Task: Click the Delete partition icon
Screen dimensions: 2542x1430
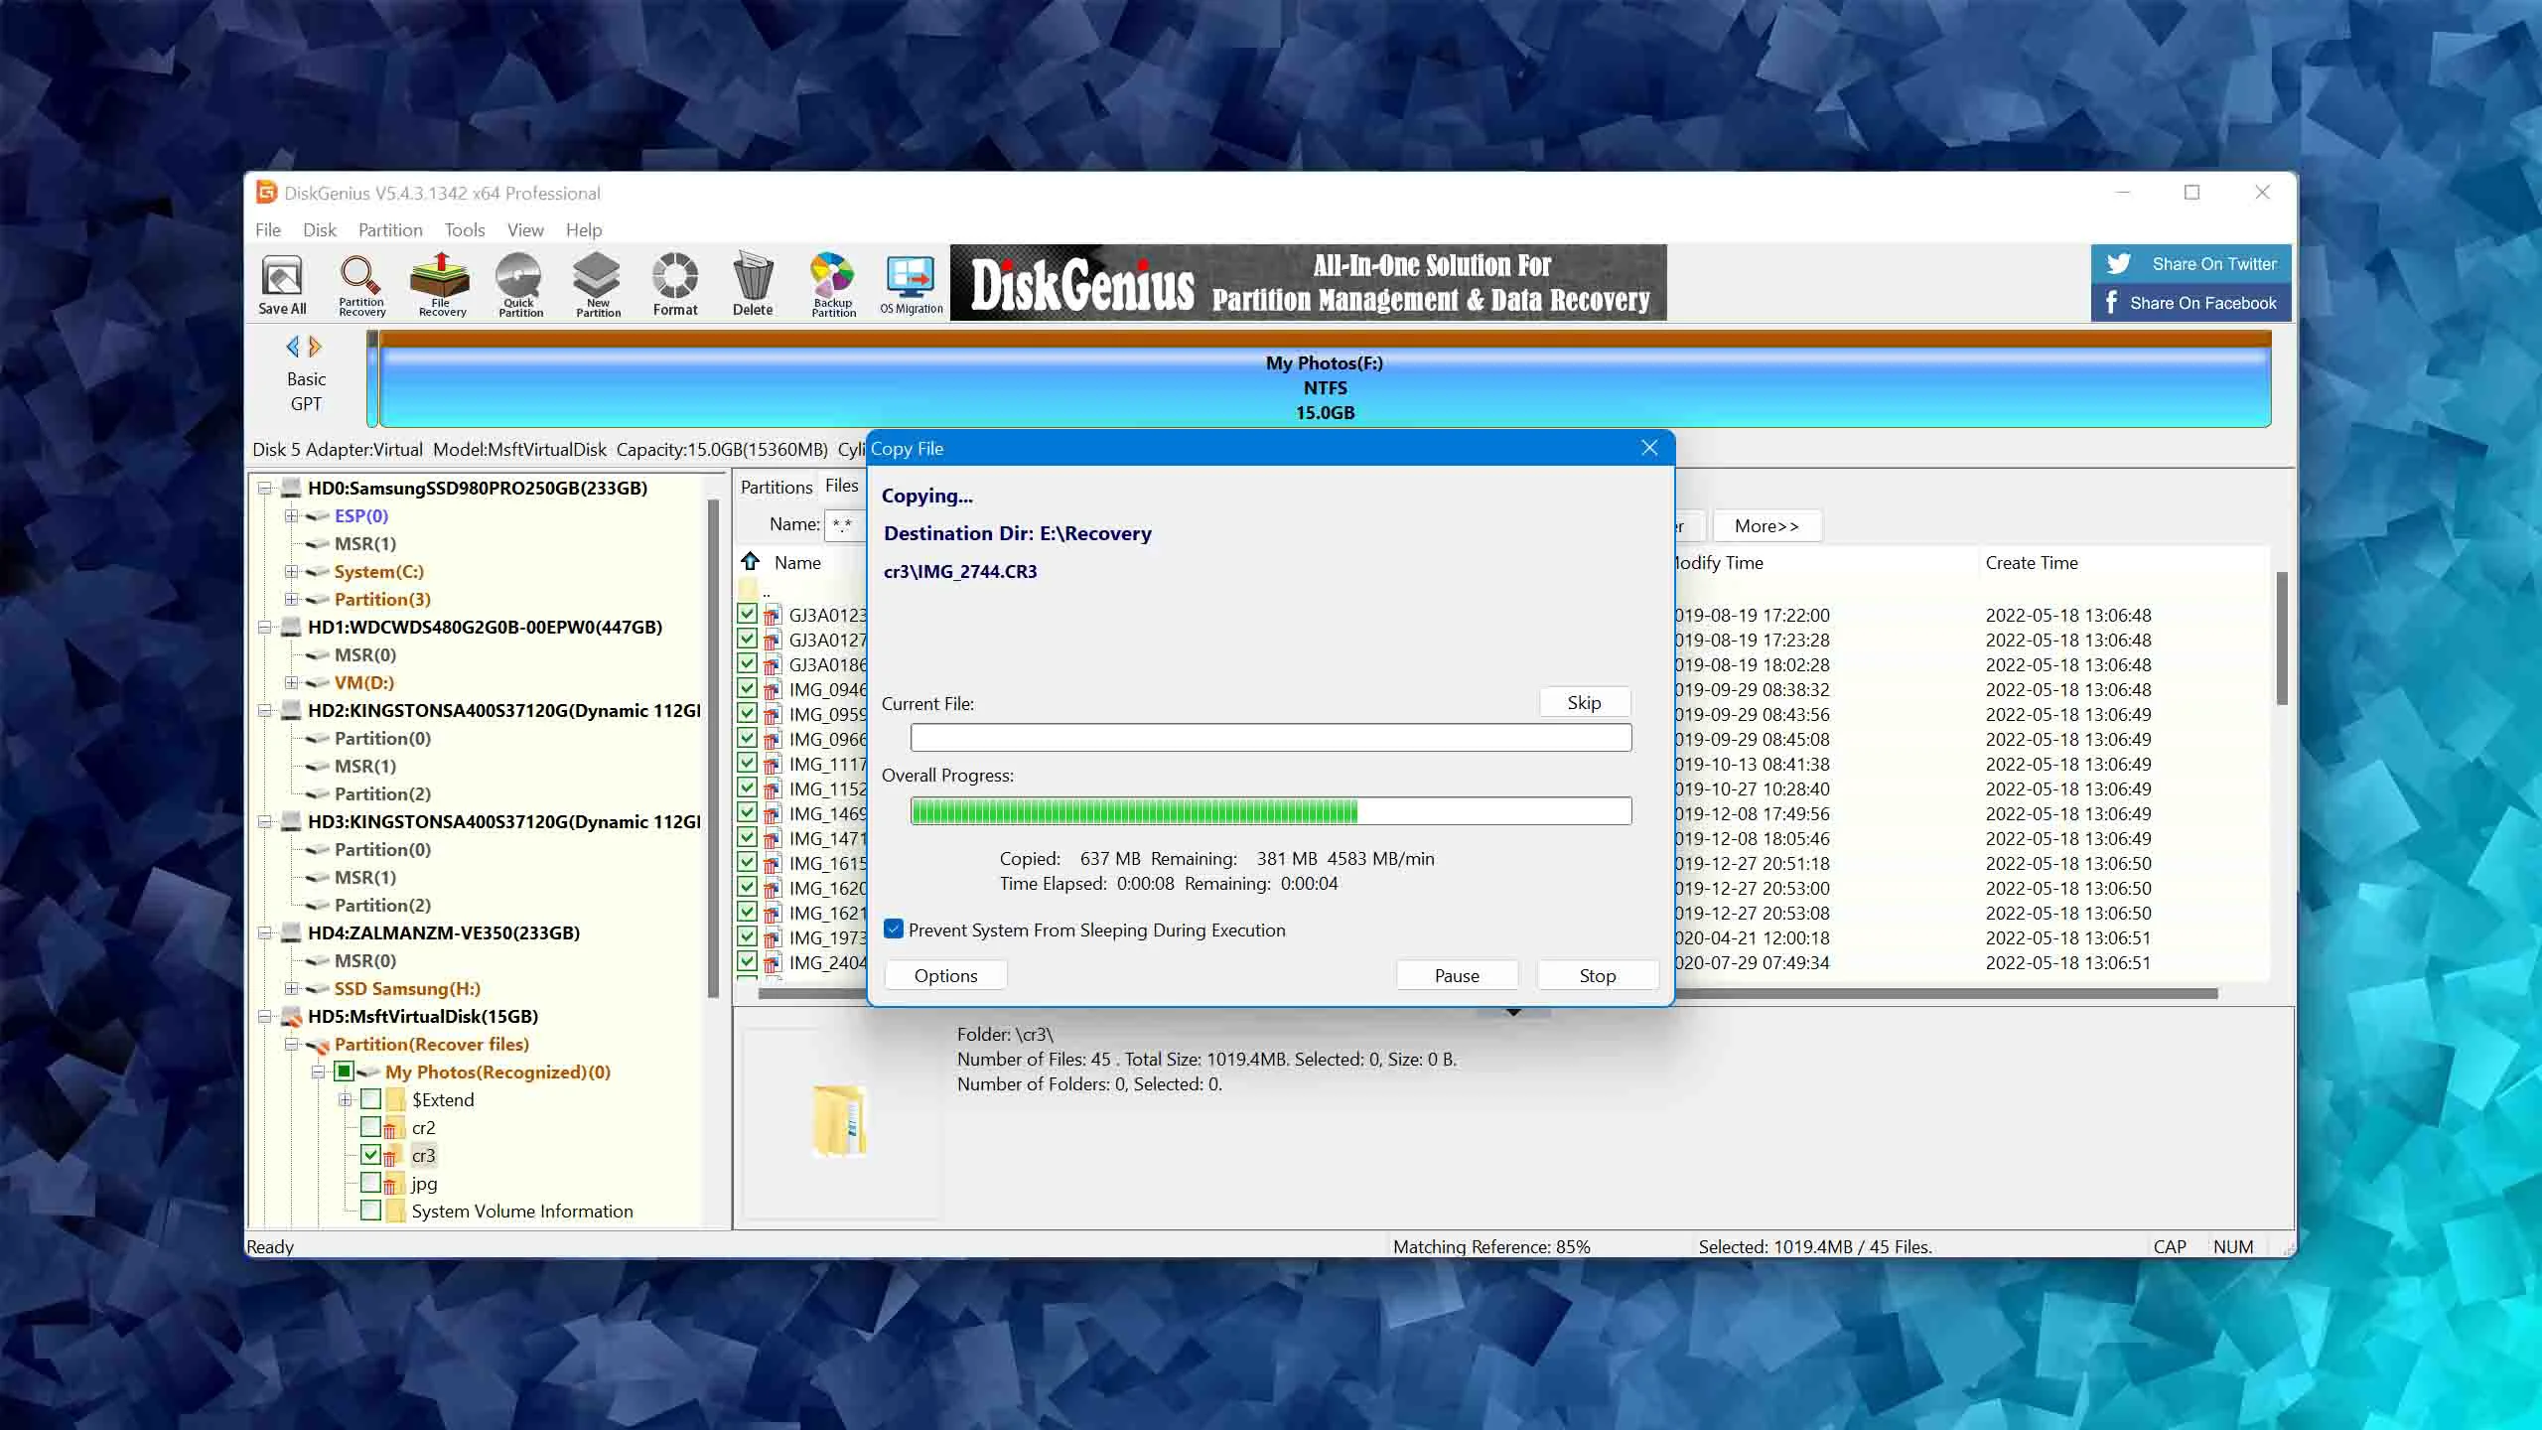Action: coord(753,284)
